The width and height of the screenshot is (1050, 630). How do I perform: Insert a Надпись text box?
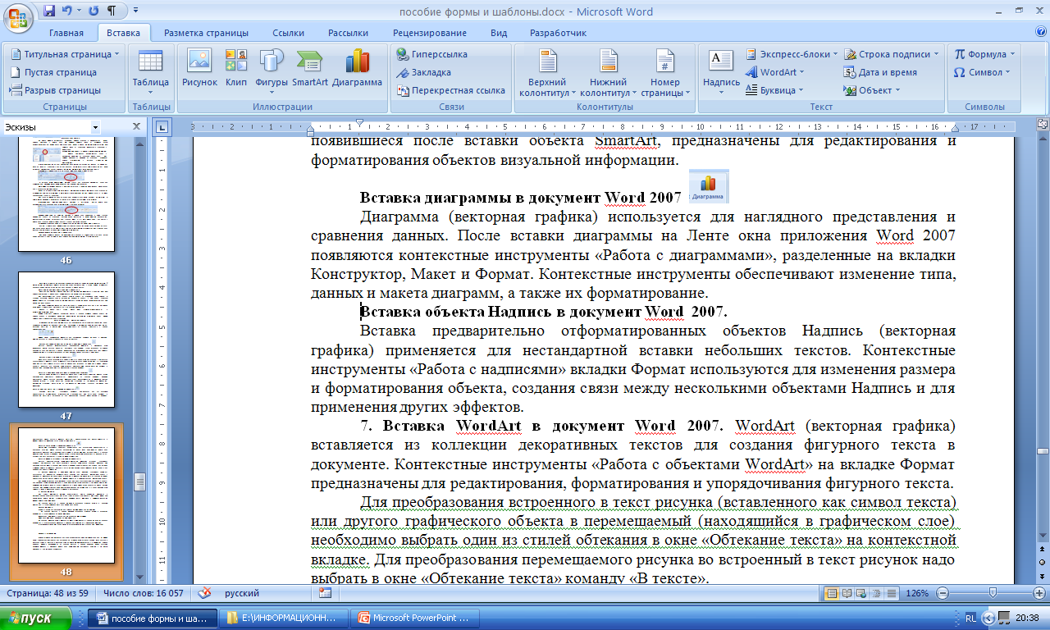click(x=722, y=71)
